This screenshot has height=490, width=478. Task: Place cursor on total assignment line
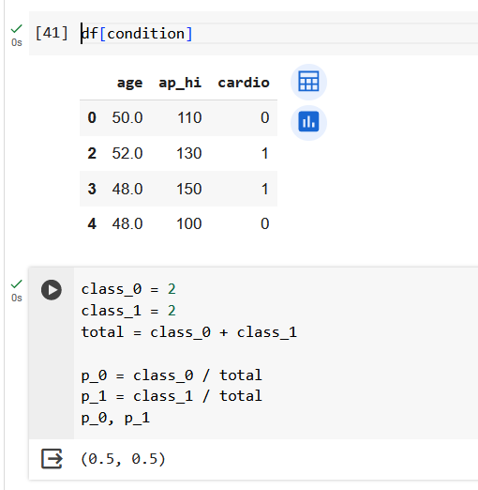tap(189, 332)
